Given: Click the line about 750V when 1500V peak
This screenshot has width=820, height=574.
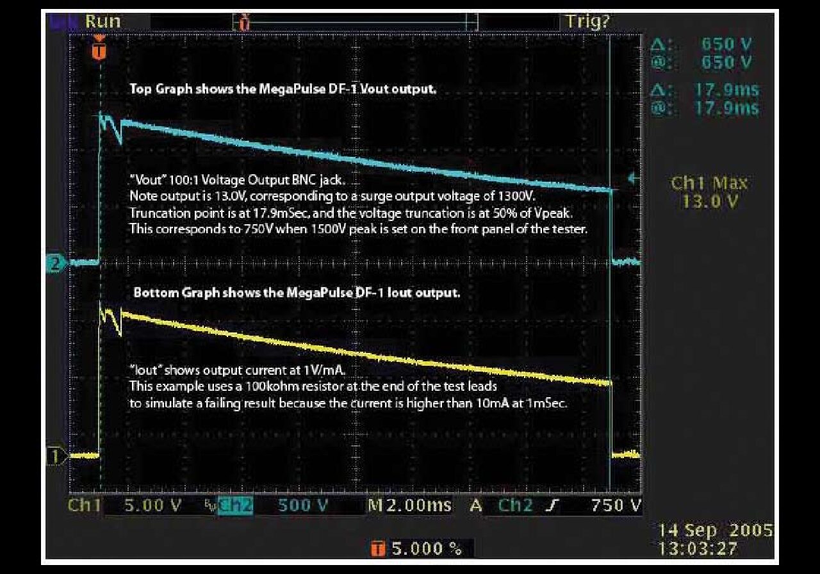Looking at the screenshot, I should coord(358,229).
